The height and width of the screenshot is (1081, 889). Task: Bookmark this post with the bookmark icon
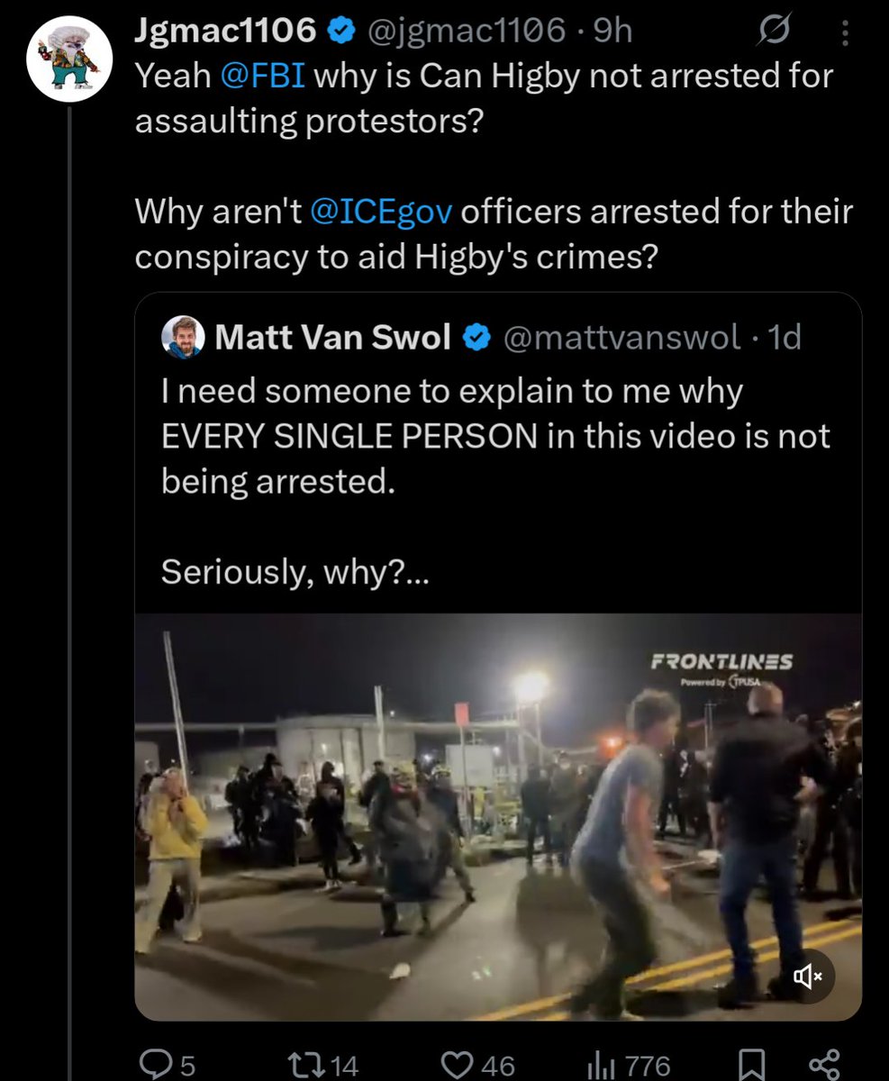point(749,1066)
